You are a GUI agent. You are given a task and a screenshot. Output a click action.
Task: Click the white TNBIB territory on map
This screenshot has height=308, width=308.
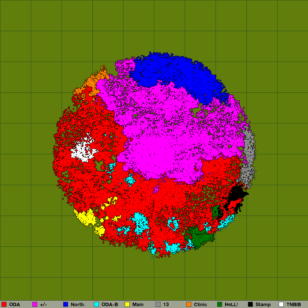pyautogui.click(x=83, y=151)
